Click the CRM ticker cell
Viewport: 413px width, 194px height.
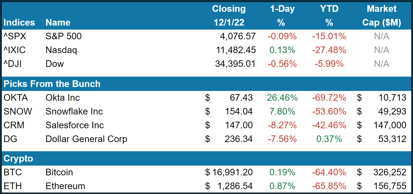[14, 125]
